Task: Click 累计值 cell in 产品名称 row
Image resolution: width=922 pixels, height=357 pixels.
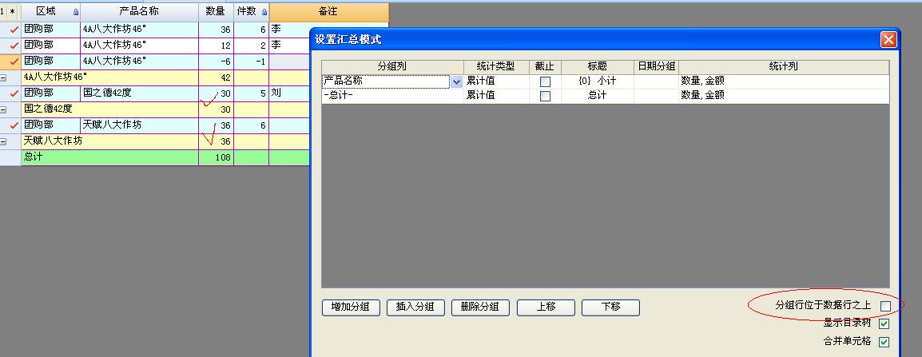Action: pos(496,81)
